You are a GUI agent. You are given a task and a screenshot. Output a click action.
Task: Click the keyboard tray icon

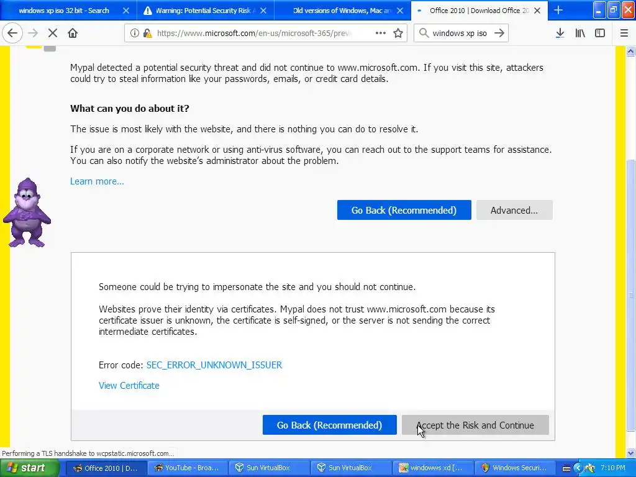coord(566,468)
